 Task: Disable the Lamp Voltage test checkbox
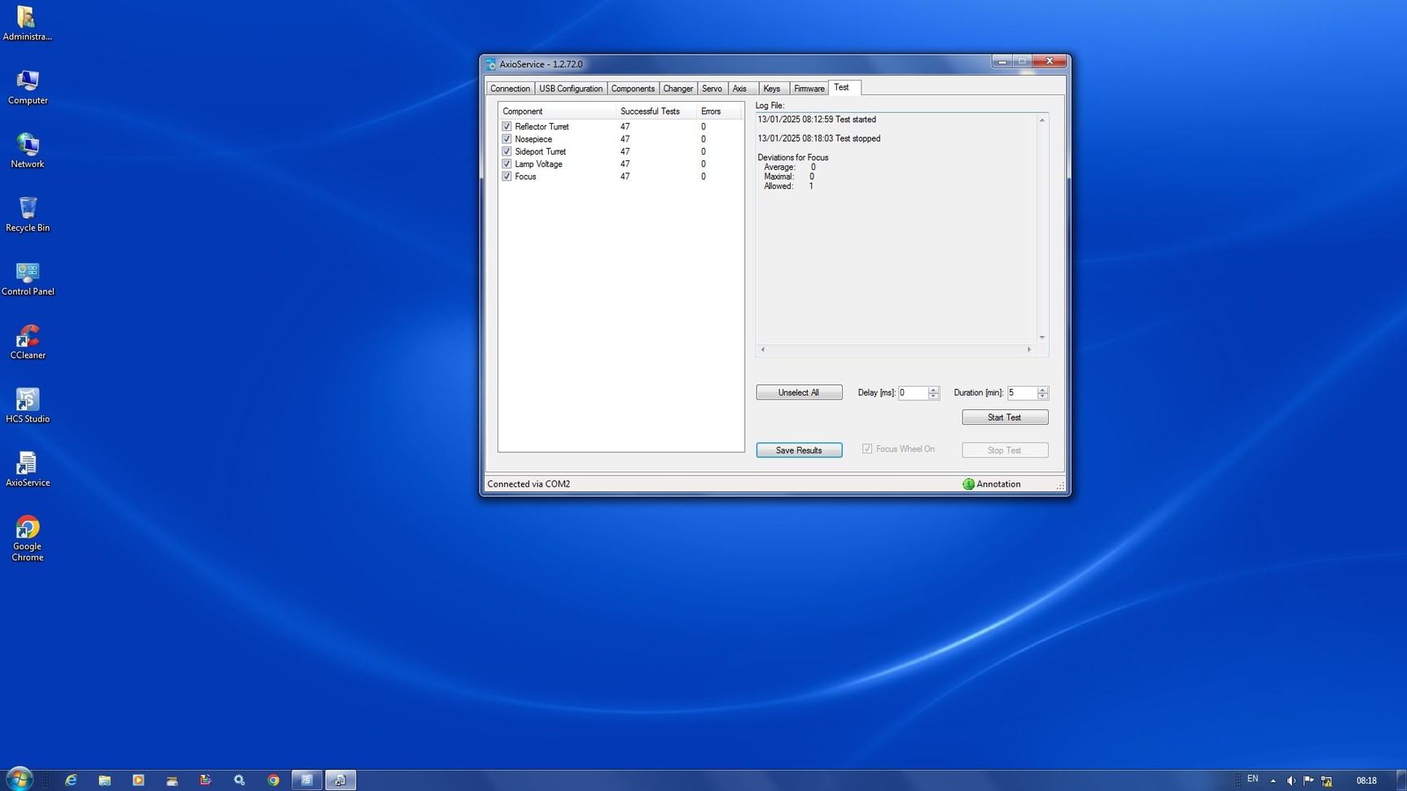pyautogui.click(x=506, y=164)
